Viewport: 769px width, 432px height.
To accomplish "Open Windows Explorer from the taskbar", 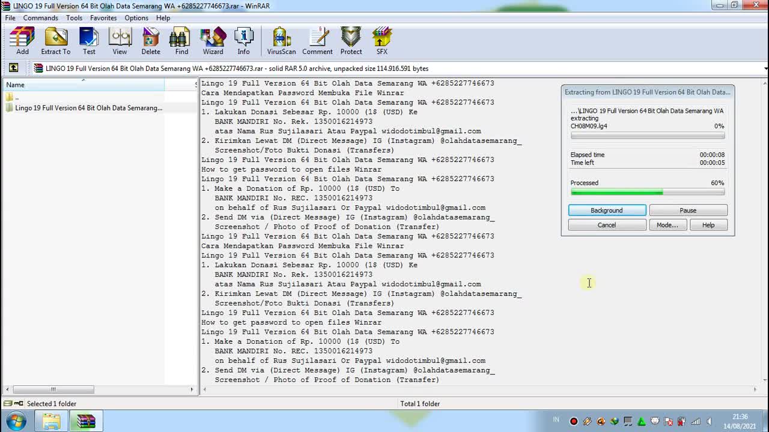I will coord(51,421).
